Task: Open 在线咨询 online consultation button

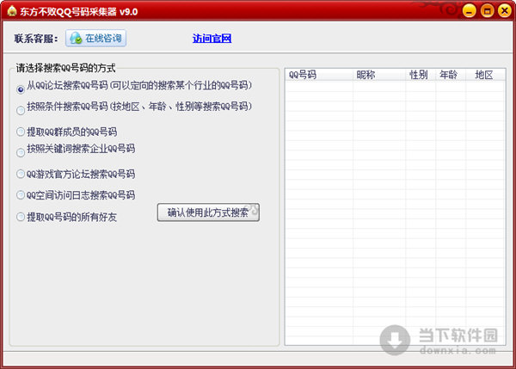Action: pos(95,38)
